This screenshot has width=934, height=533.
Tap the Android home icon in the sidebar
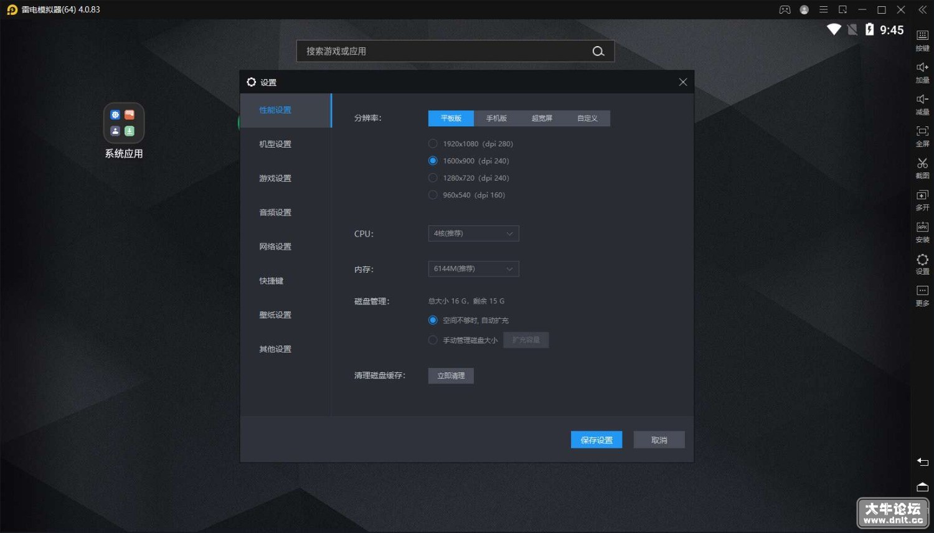click(922, 486)
